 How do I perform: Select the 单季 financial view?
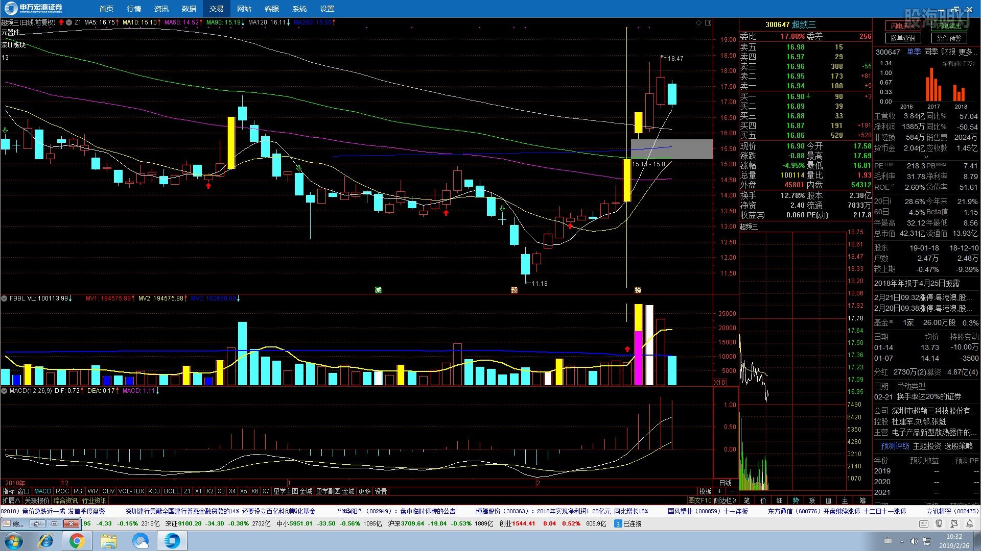click(914, 52)
